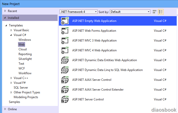Click the ASP.NET AJAX Server Control icon
This screenshot has height=113, width=178.
pos(65,80)
